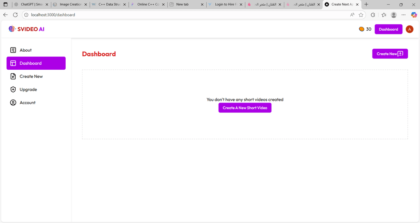Switch to Login to Hire tab

tap(226, 5)
